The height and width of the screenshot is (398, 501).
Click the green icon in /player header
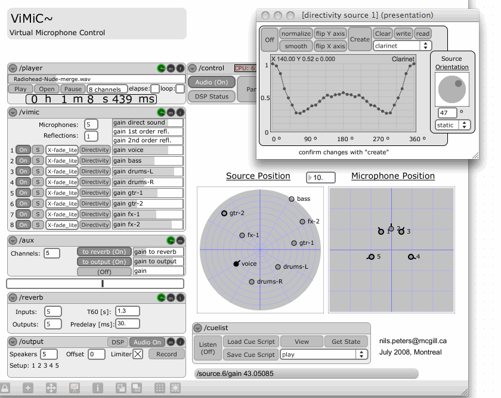(x=161, y=69)
